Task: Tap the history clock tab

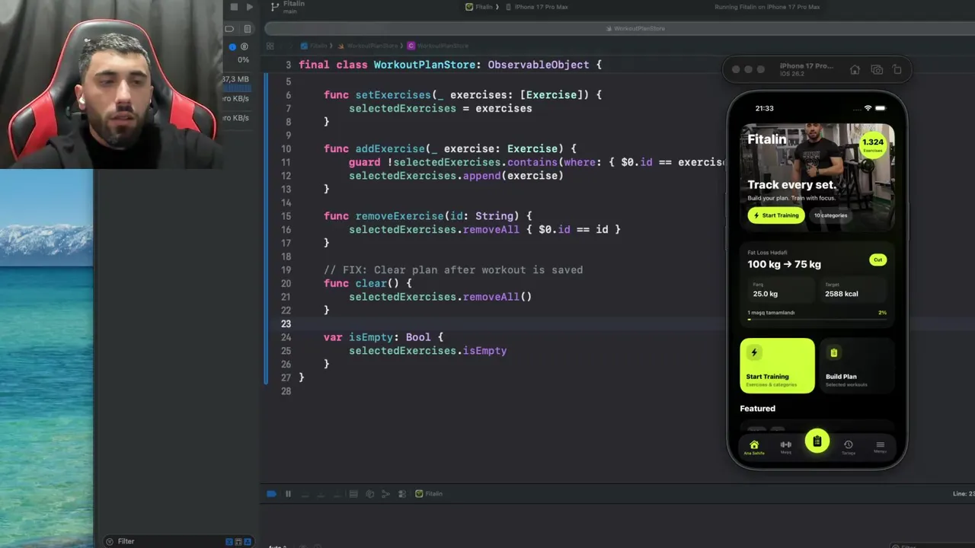Action: pyautogui.click(x=848, y=448)
